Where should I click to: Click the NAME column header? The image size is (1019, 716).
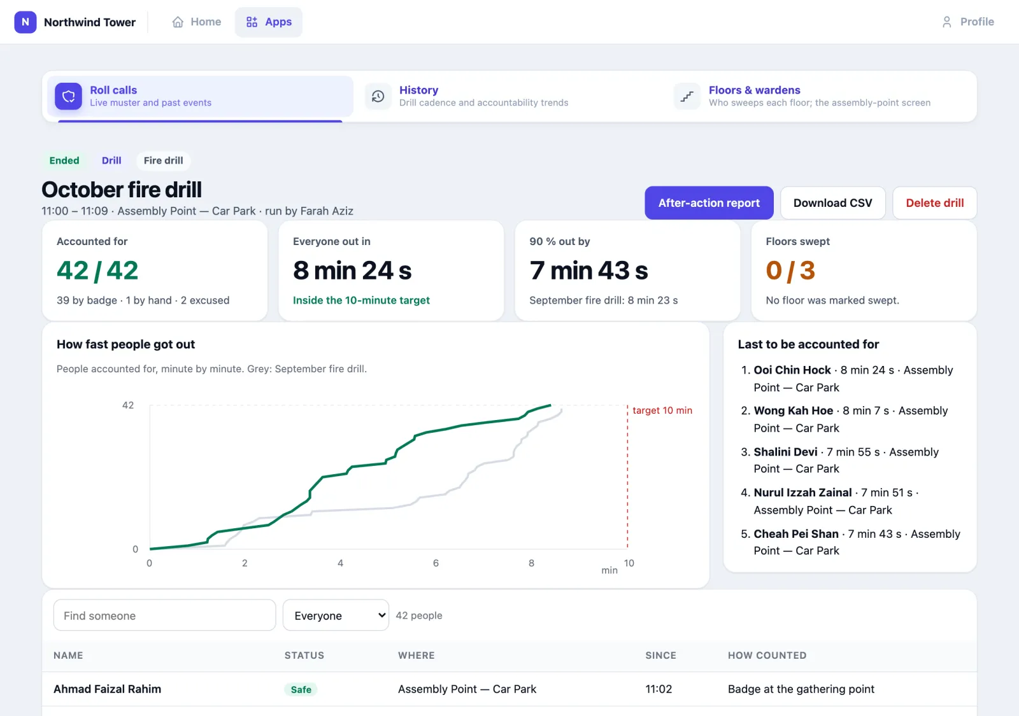(x=68, y=656)
